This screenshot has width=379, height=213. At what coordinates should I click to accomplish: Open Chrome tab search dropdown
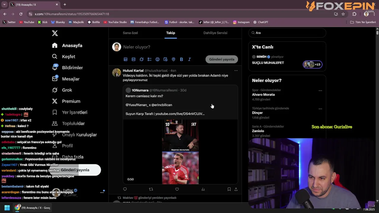coord(4,4)
